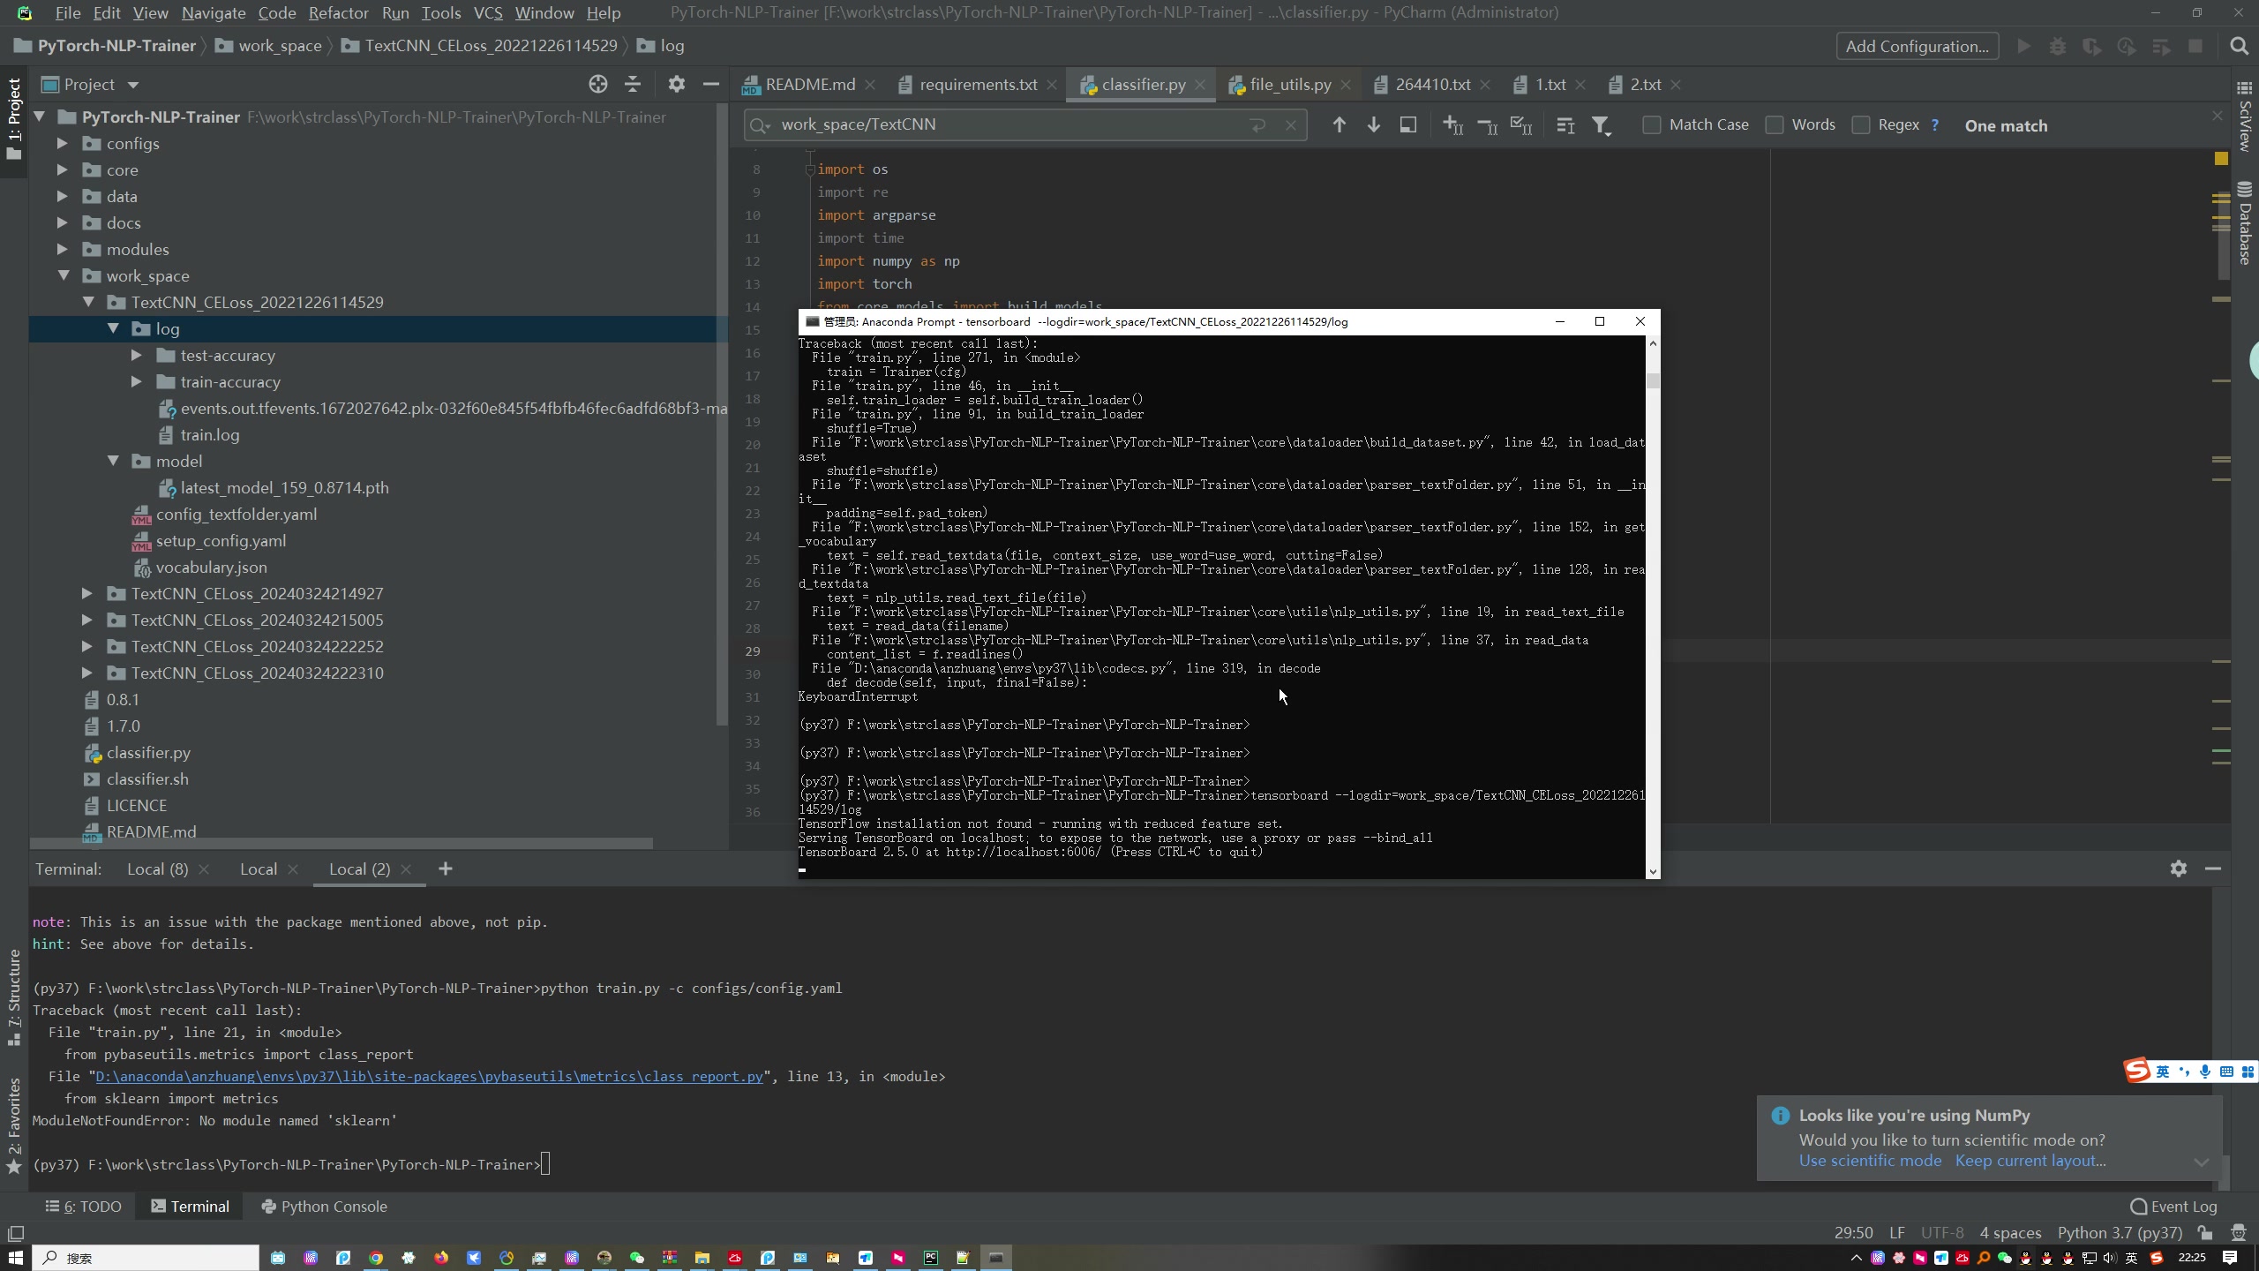Screen dimensions: 2259x1271
Task: Hide the Project tool window
Action: (711, 84)
